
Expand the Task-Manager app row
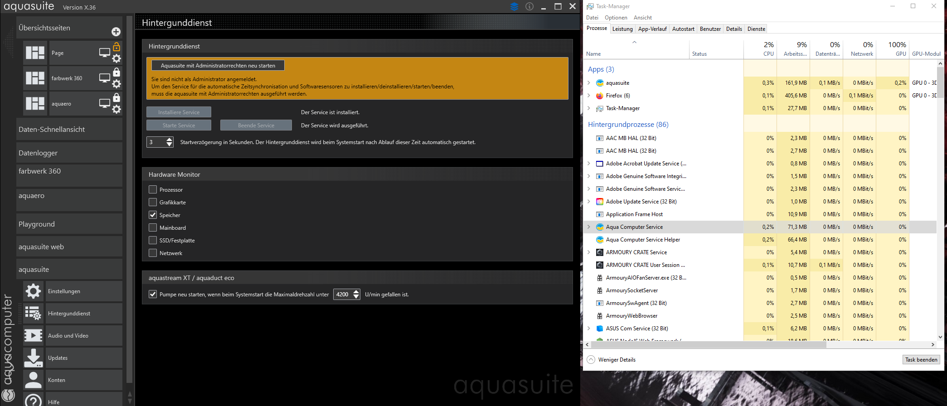tap(589, 108)
